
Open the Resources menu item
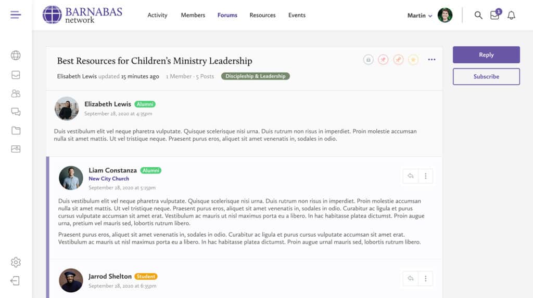pos(262,15)
